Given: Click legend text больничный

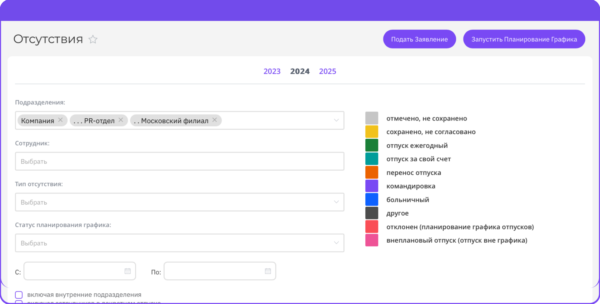Looking at the screenshot, I should 408,200.
